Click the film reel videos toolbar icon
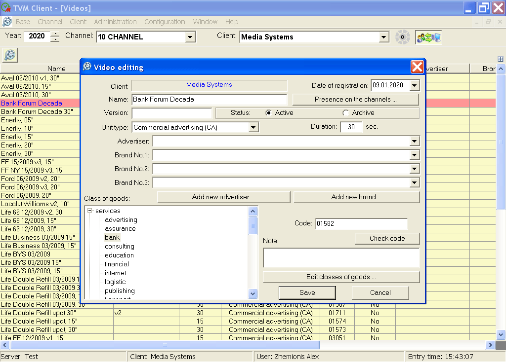Viewport: 506px width, 362px height. (x=10, y=55)
